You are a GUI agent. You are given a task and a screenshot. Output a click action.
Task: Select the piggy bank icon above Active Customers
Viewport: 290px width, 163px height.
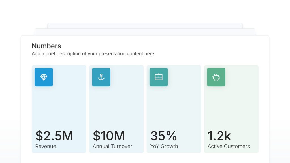tap(216, 77)
